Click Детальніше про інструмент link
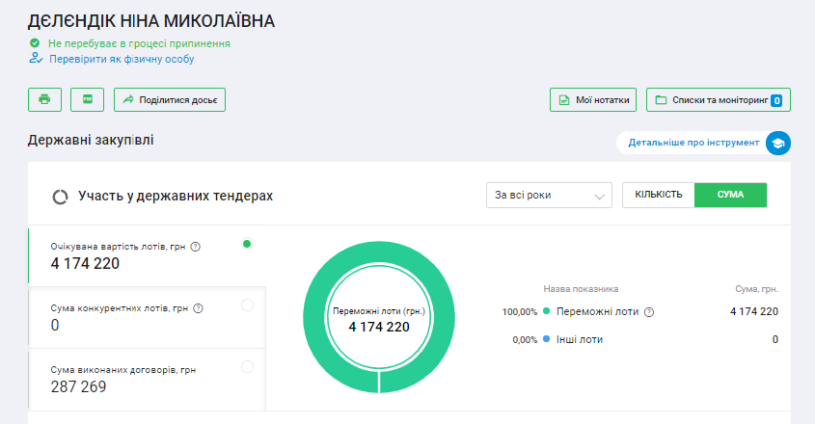This screenshot has width=815, height=424. pos(693,143)
